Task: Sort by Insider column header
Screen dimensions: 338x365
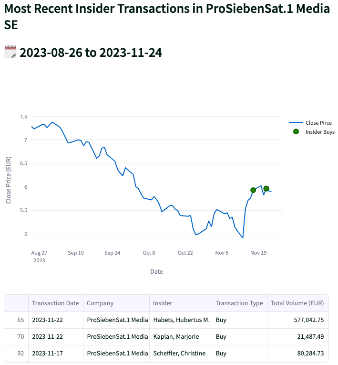Action: 181,303
